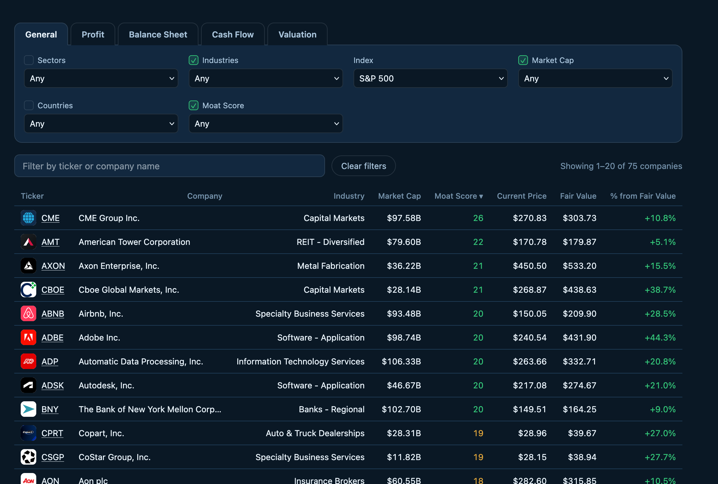Click the Adobe logo icon
The height and width of the screenshot is (484, 718).
[x=28, y=337]
